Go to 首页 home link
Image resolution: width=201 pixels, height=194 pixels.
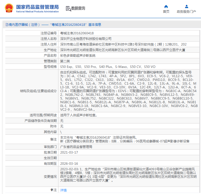click(x=166, y=12)
